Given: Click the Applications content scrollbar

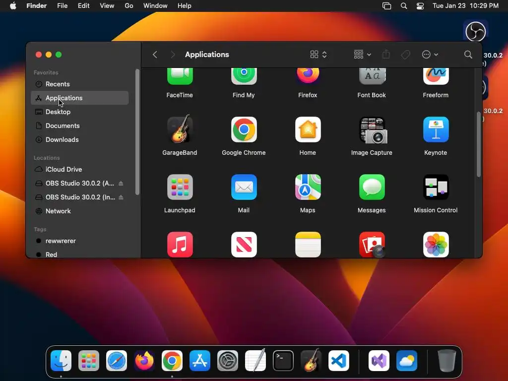Looking at the screenshot, I should click(x=479, y=144).
